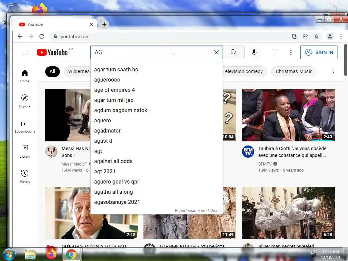Choose suggestion 'agt 2021'
This screenshot has height=261, width=348.
[x=156, y=172]
